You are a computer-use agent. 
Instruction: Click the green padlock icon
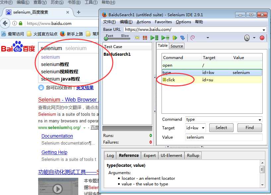pos(21,23)
